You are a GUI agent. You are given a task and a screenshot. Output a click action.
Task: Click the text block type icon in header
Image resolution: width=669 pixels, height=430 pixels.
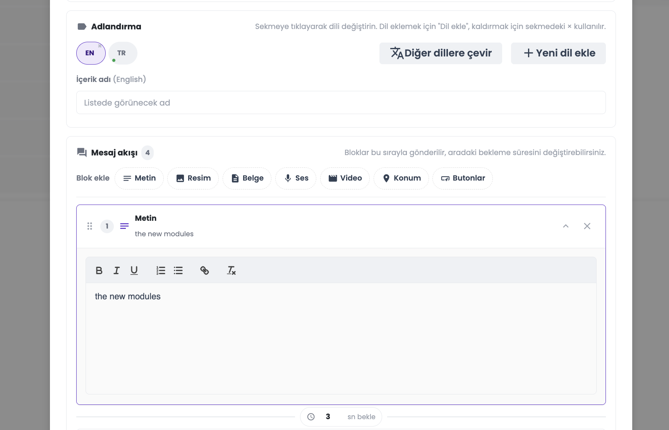(124, 226)
